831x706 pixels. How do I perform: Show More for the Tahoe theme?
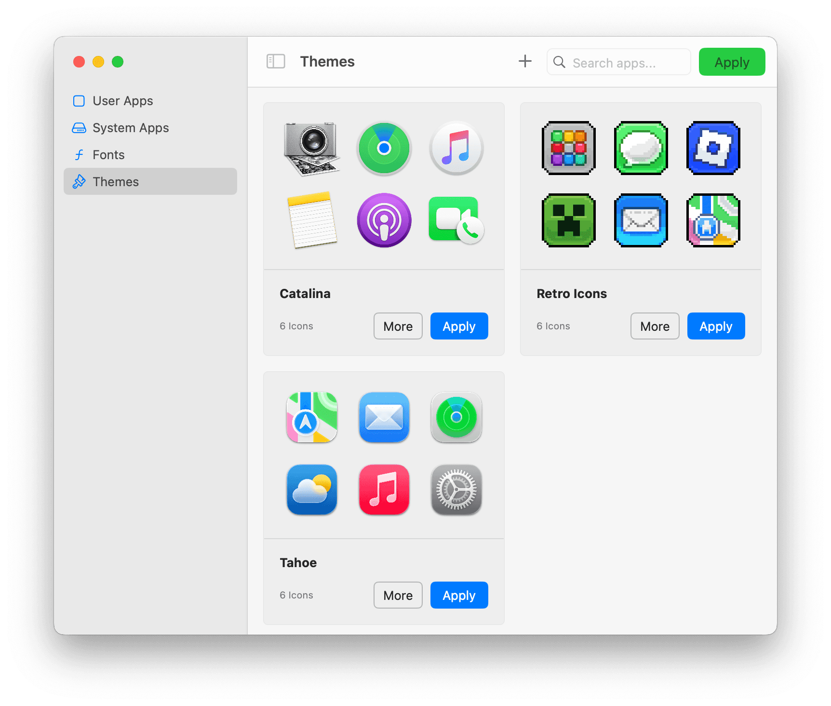click(398, 595)
